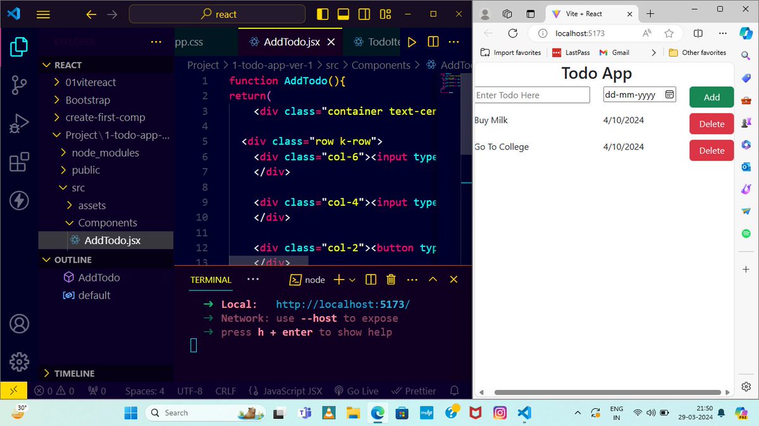Click the Go Live status bar button
This screenshot has width=759, height=426.
click(356, 391)
